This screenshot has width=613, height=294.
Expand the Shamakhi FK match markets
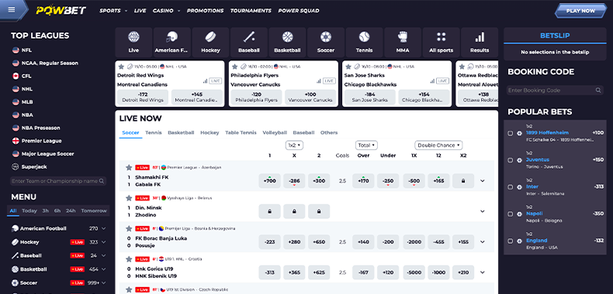(483, 181)
